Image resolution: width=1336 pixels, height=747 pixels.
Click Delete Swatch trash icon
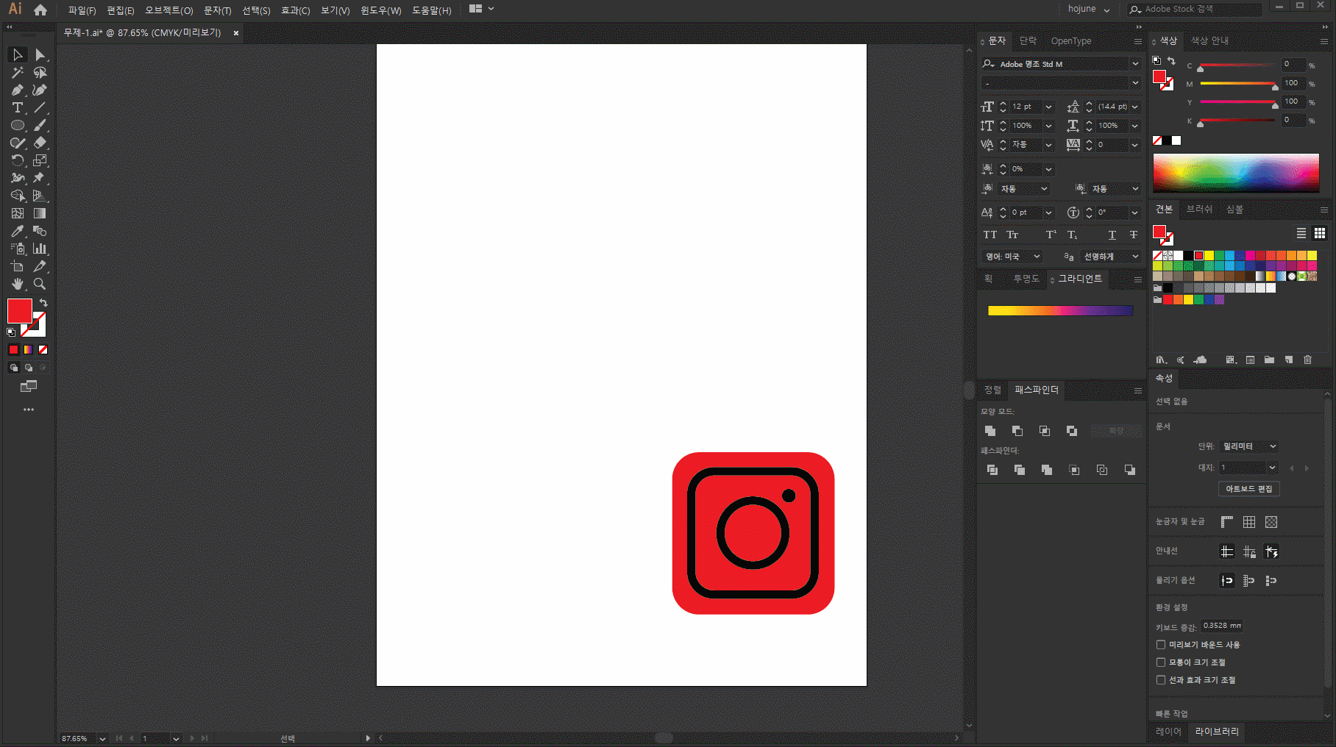(x=1307, y=360)
